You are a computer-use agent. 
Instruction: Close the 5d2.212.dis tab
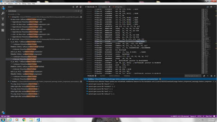point(96,7)
